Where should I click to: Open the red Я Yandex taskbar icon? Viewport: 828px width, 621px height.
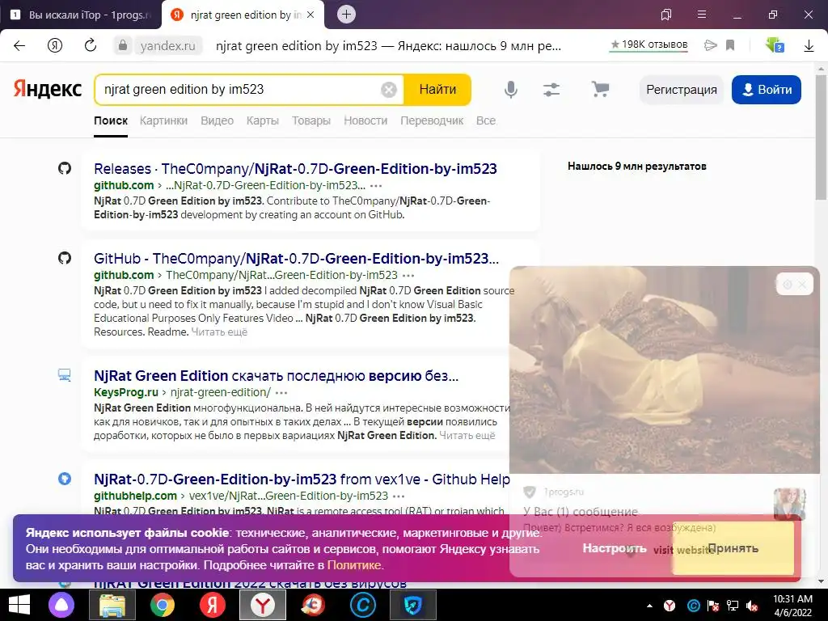[213, 605]
